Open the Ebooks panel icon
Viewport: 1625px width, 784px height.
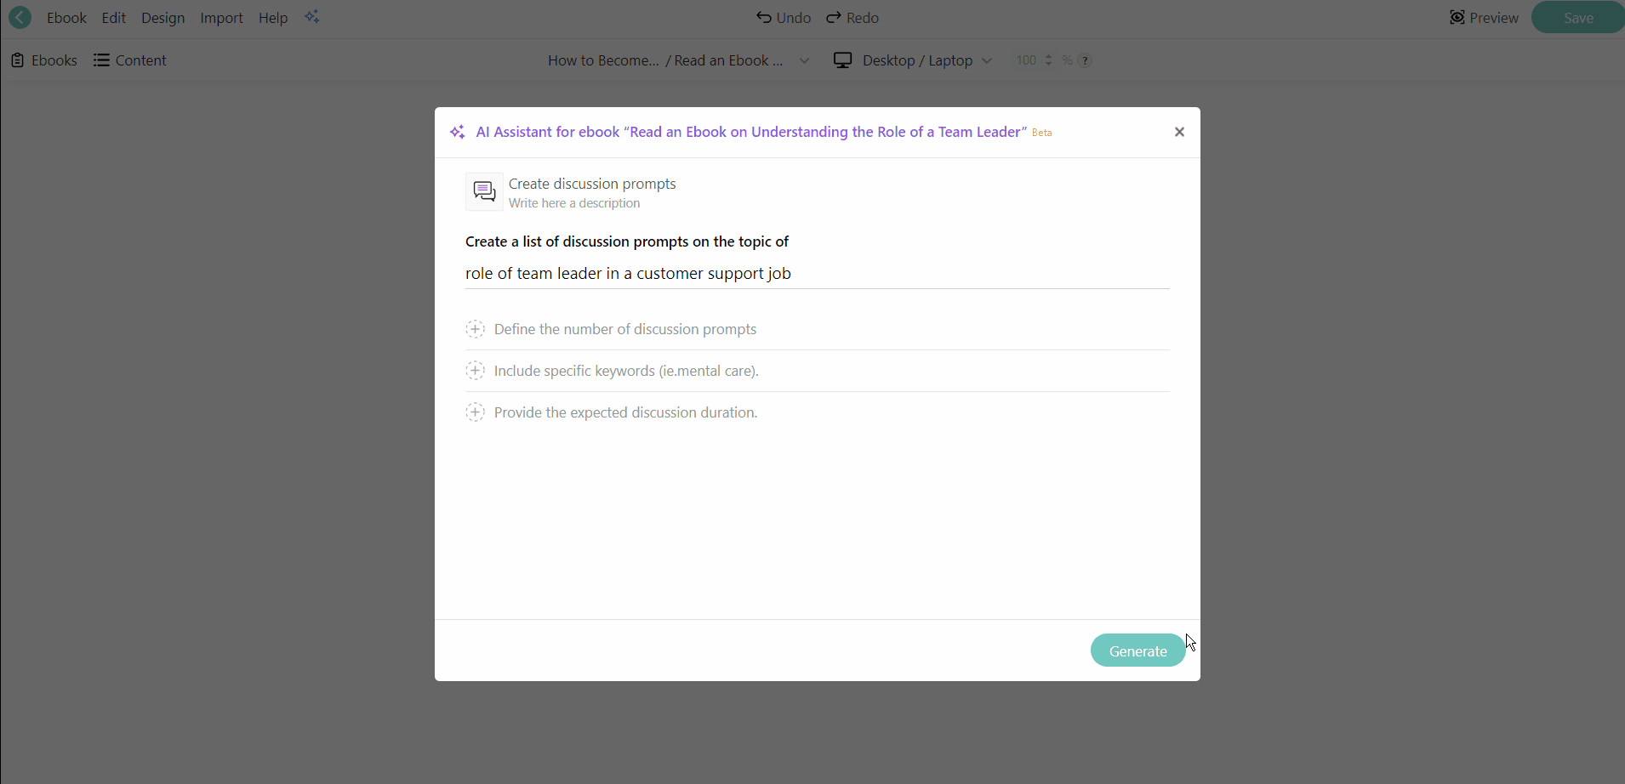pyautogui.click(x=17, y=60)
